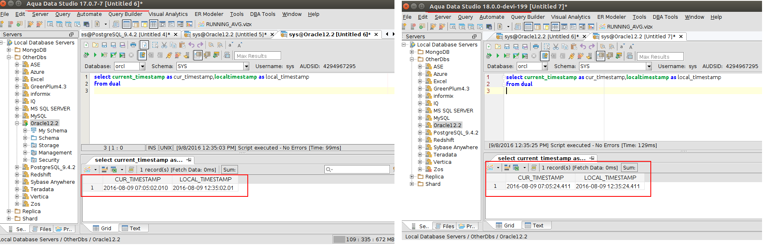771x251 pixels.
Task: Toggle the first framed view button in the 17.0 main toolbar
Action: point(126,24)
